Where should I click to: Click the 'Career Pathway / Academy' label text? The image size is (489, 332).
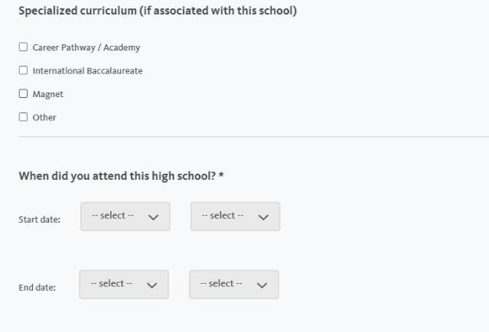pyautogui.click(x=86, y=47)
